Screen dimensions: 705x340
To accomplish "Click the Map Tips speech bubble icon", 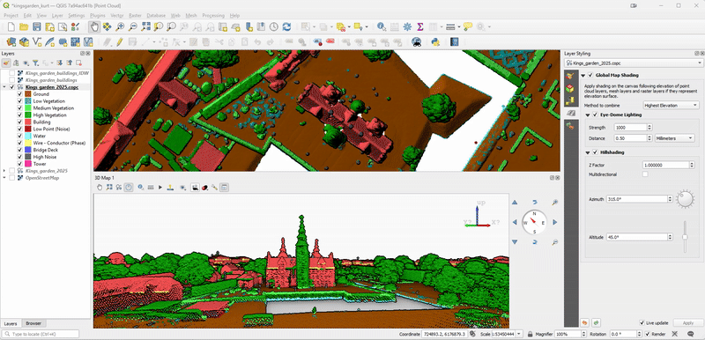I will 468,27.
